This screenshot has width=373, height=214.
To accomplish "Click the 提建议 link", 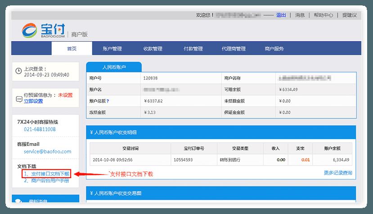I will point(350,15).
